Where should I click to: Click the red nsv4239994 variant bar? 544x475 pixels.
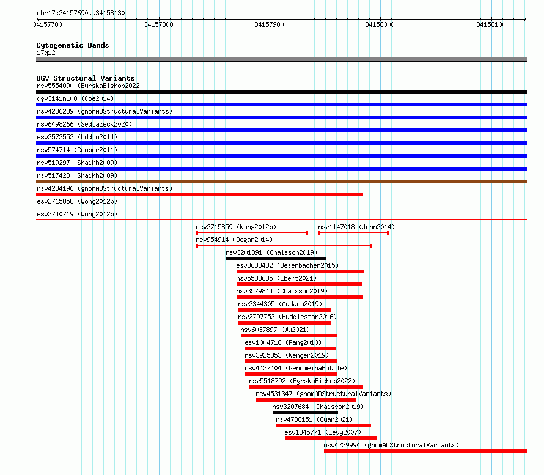pyautogui.click(x=425, y=451)
